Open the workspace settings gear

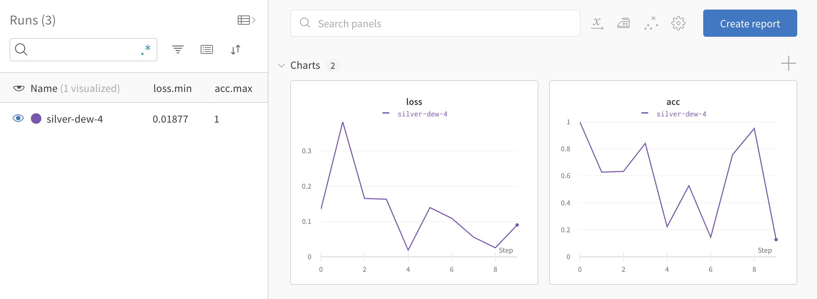pos(678,23)
